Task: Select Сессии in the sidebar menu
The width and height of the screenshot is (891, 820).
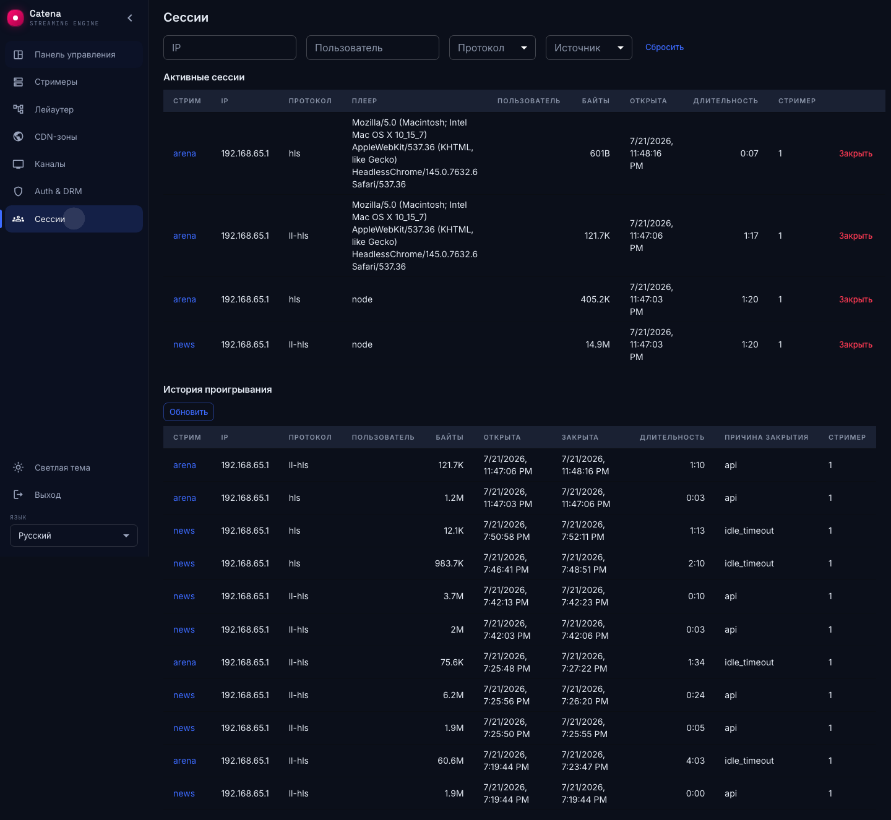Action: point(74,219)
